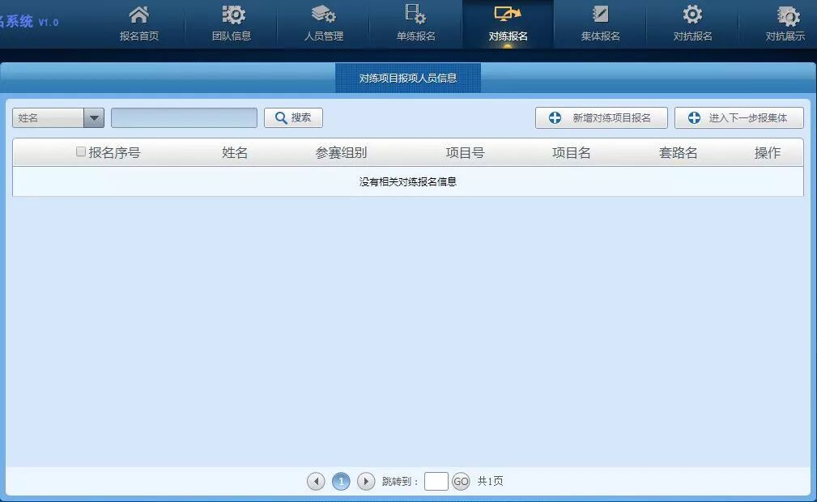Click the 对抗报名 gear icon

tap(692, 15)
